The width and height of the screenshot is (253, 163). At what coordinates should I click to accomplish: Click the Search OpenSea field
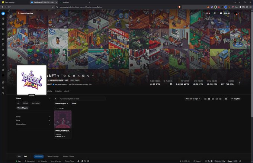coord(37,13)
